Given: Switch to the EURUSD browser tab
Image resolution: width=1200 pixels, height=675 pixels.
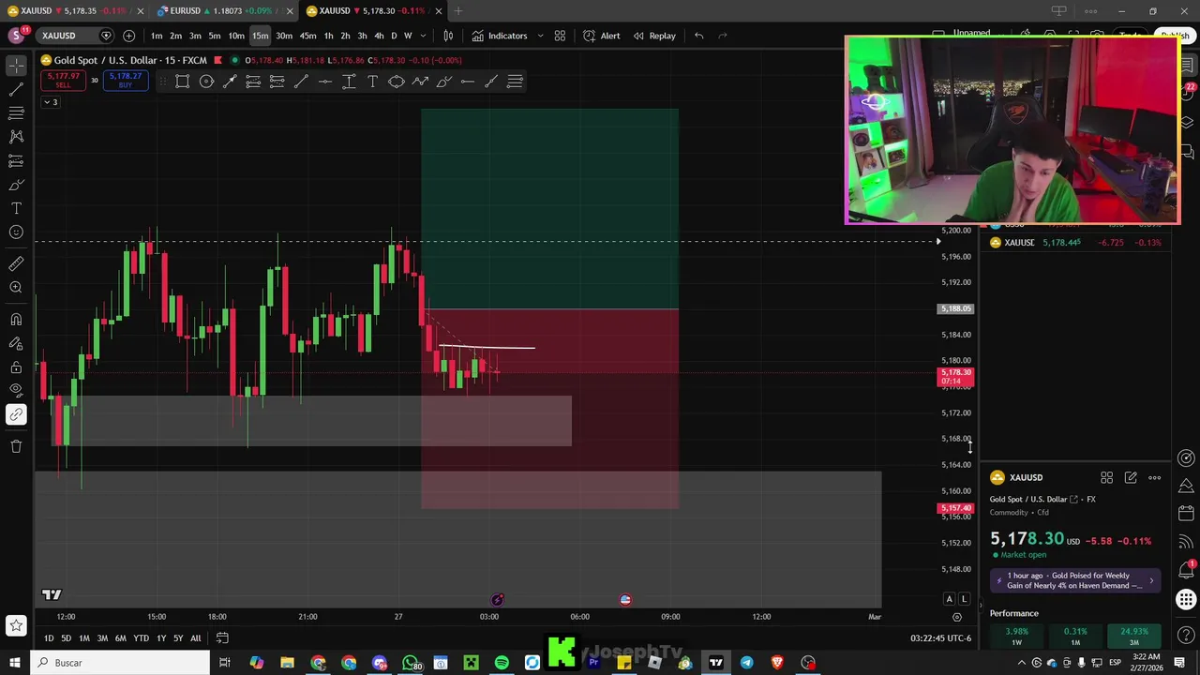Looking at the screenshot, I should 223,11.
